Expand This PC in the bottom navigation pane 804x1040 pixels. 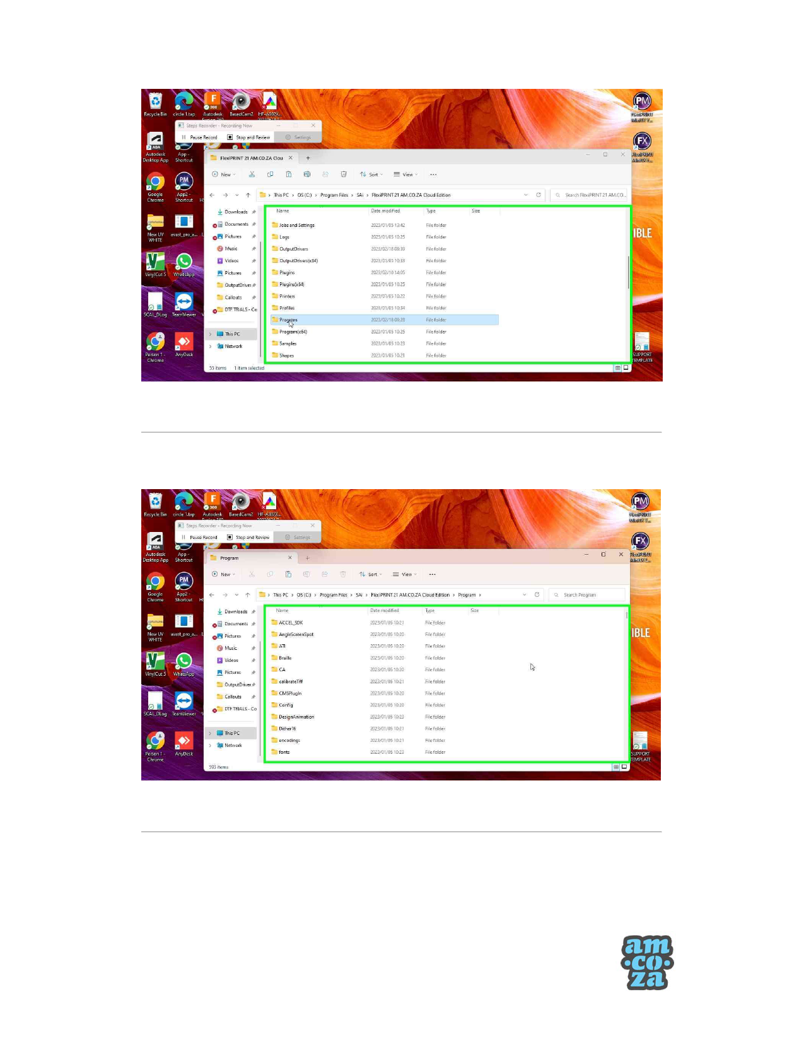coord(211,733)
